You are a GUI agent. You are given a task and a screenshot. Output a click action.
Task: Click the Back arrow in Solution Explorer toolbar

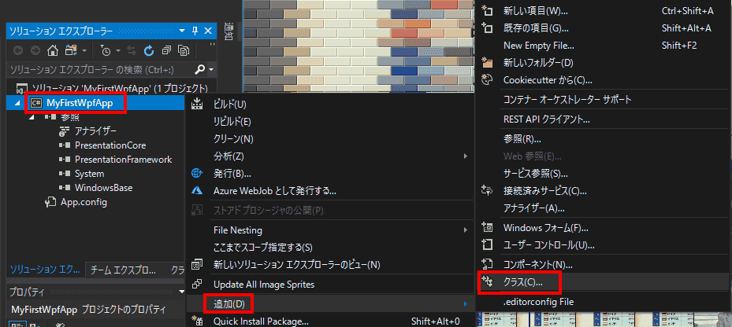(18, 50)
